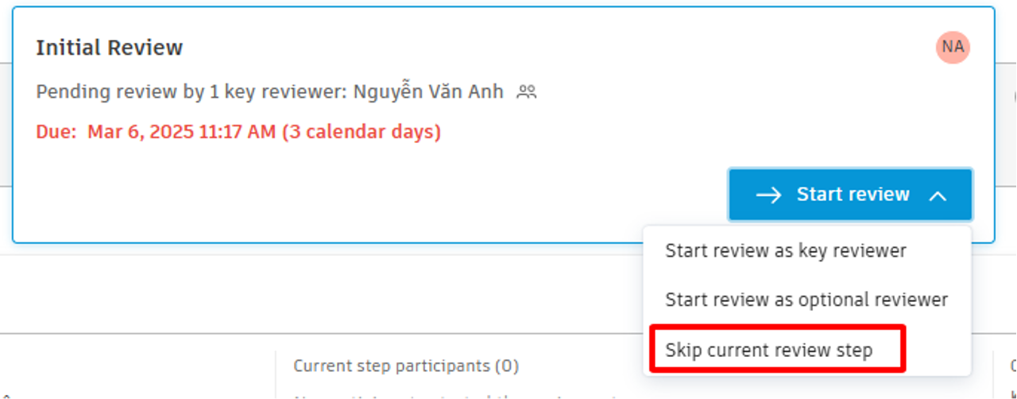The height and width of the screenshot is (399, 1017).
Task: Click the NA user avatar
Action: (953, 47)
